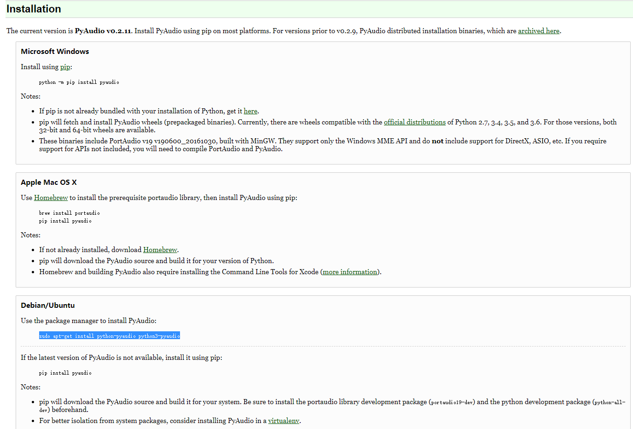Click the bold word "not" in Windows notes
Viewport: 633px width, 429px height.
437,141
